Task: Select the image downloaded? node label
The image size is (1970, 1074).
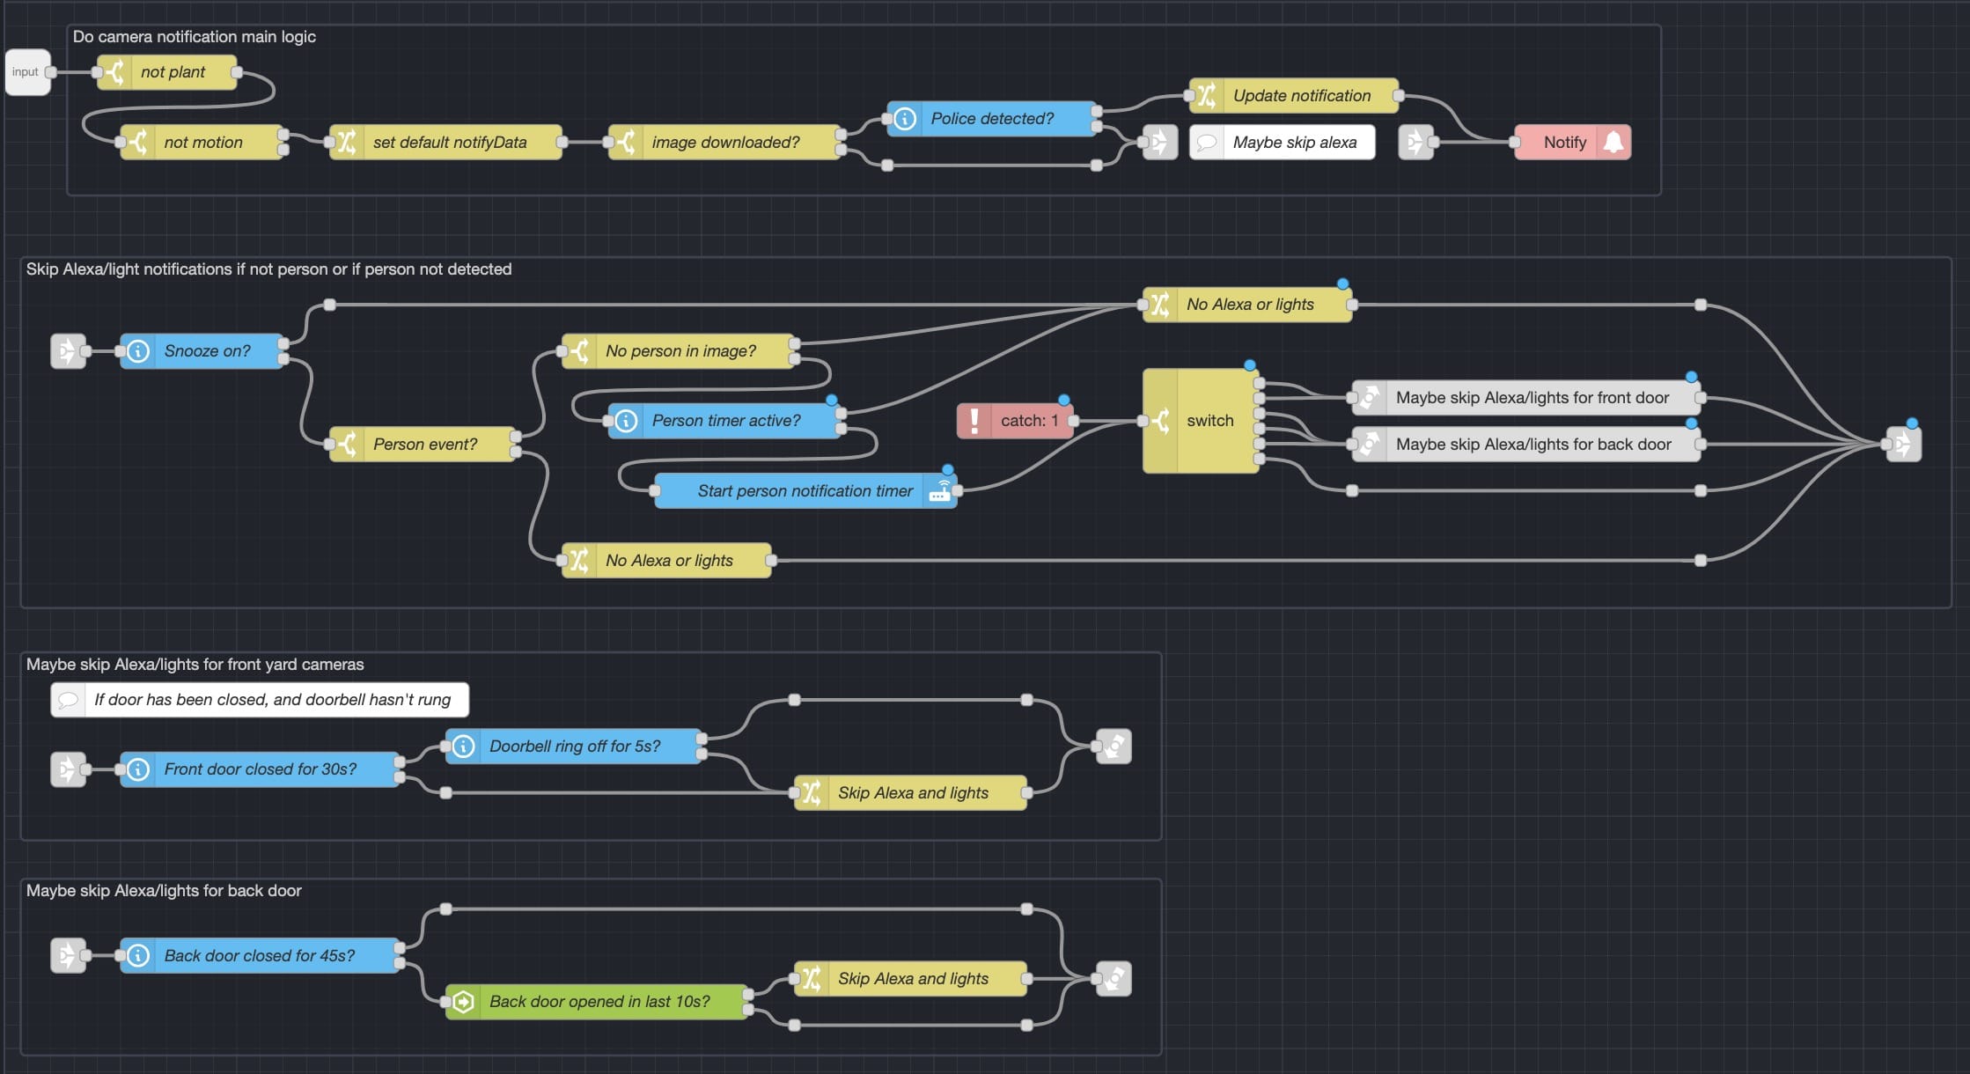Action: [x=725, y=142]
